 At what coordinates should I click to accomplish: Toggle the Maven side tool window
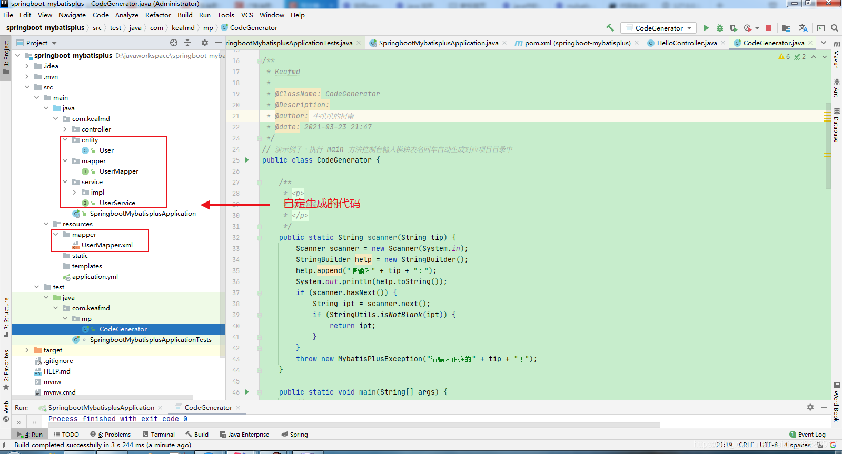tap(836, 54)
